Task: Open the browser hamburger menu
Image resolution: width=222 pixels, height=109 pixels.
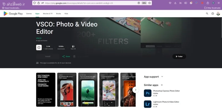Action: 219,3
